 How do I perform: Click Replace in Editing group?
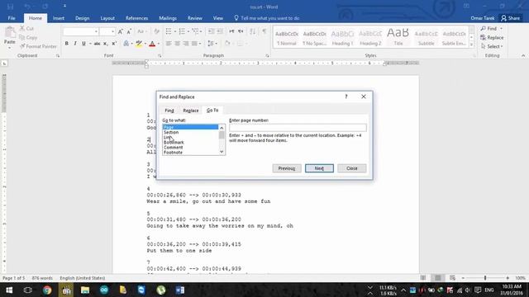[x=493, y=37]
